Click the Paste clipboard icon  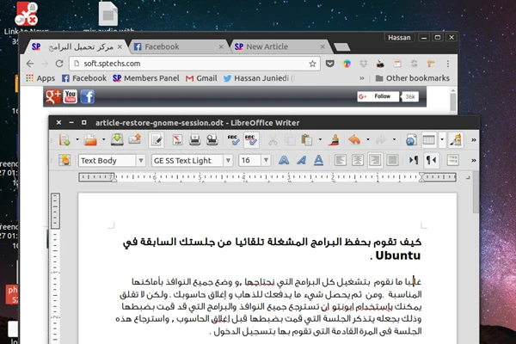[x=307, y=140]
